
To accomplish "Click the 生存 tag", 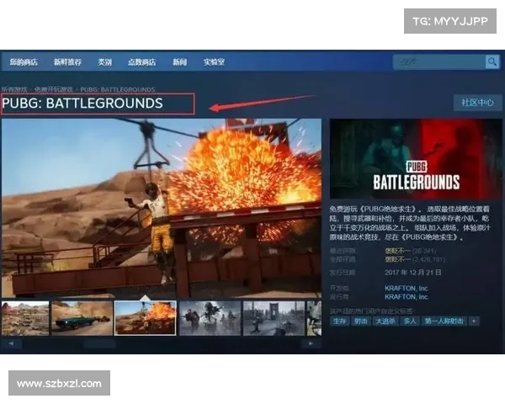I will coord(339,321).
